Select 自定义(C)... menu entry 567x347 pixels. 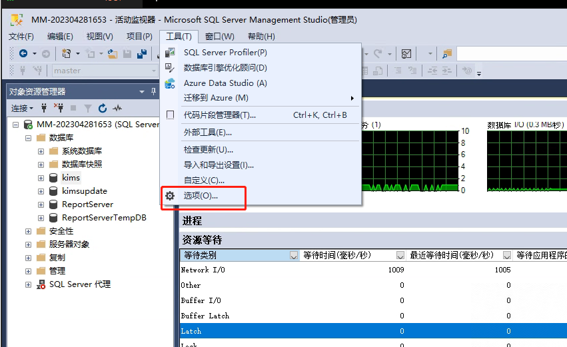coord(261,180)
